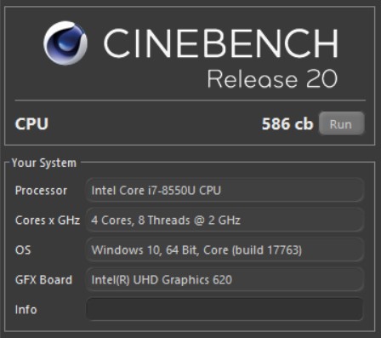Image resolution: width=381 pixels, height=338 pixels.
Task: Click the OS label
Action: 23,250
